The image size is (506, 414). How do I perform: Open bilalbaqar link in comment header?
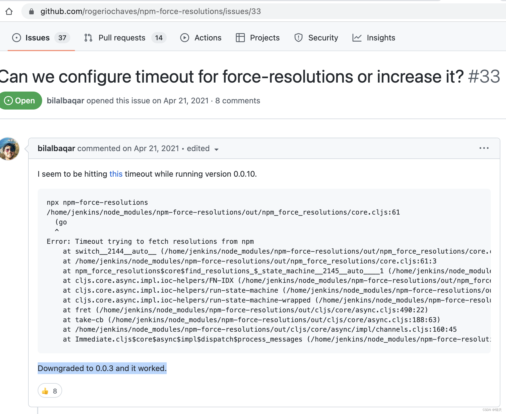(x=56, y=148)
